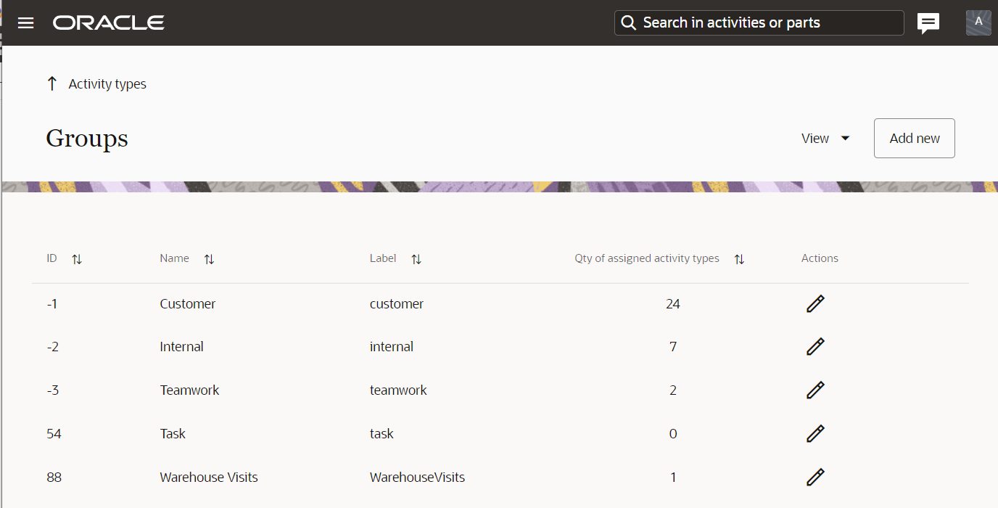Click the Oracle logo
The image size is (998, 508).
pyautogui.click(x=109, y=23)
